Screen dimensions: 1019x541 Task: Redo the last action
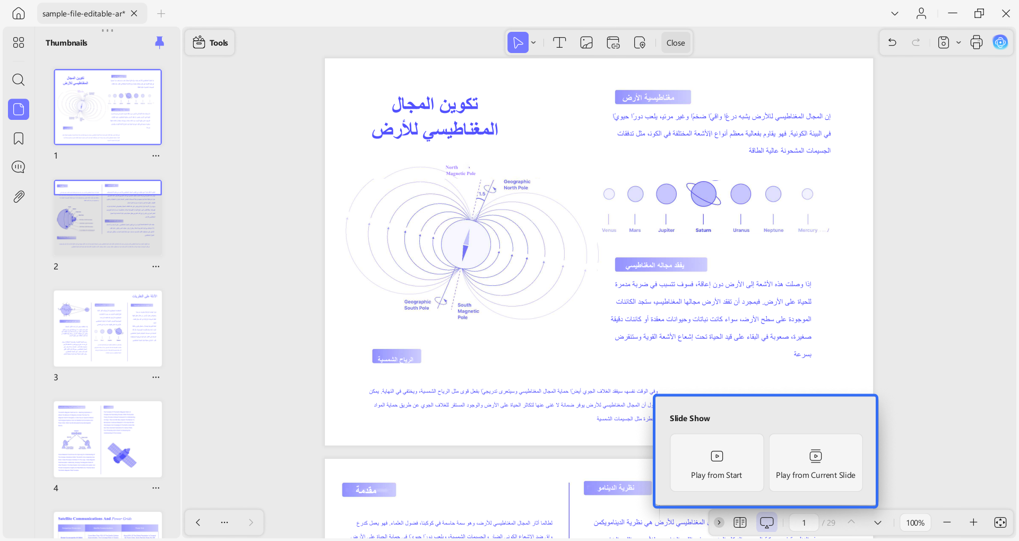916,42
